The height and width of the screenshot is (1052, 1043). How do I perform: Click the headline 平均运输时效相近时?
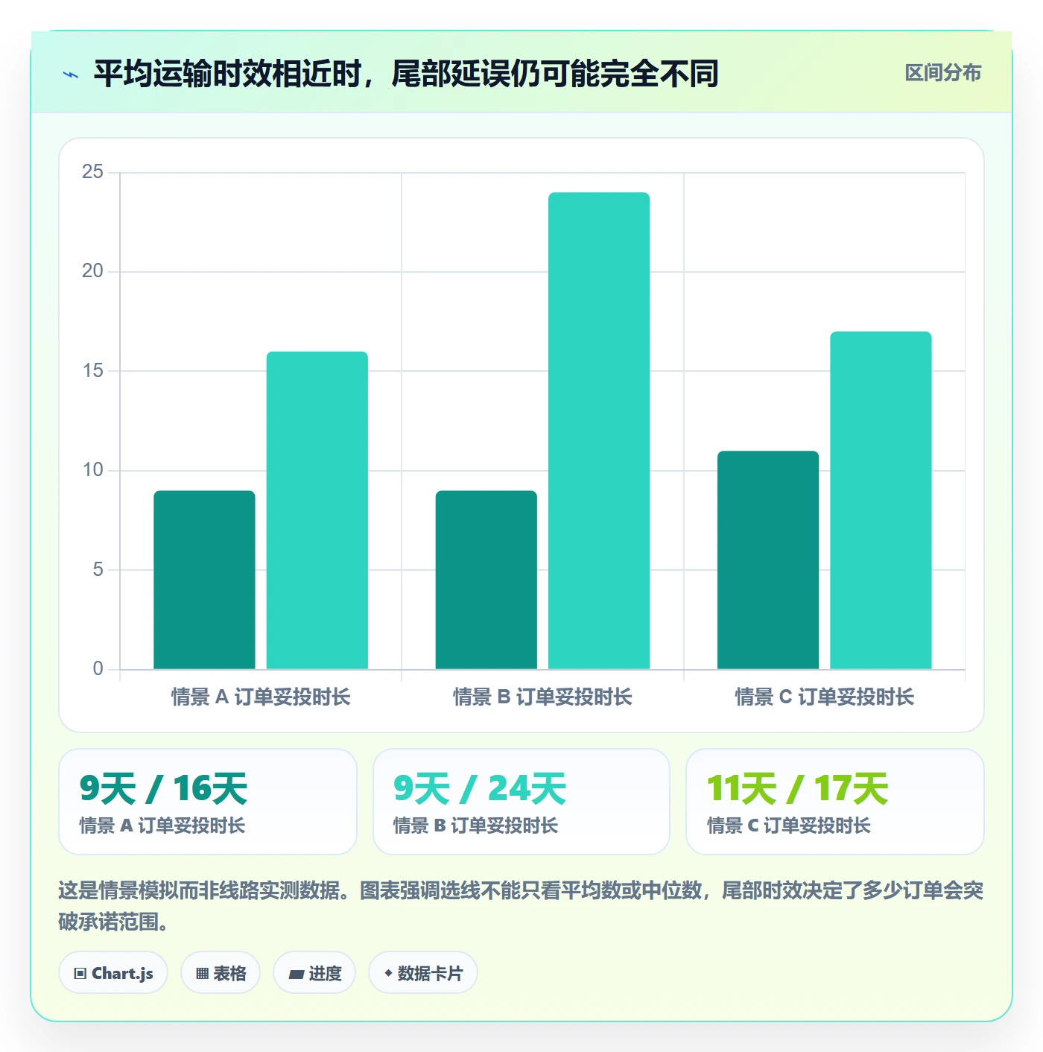227,74
